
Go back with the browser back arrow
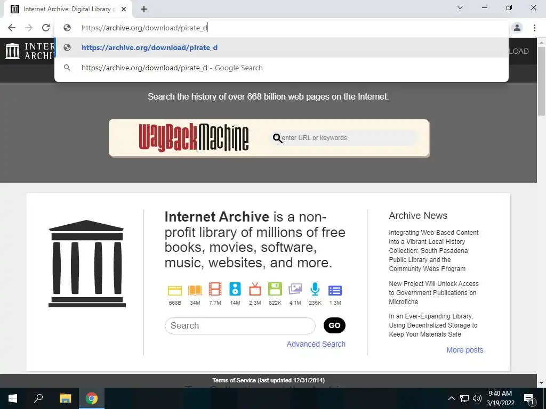(12, 28)
